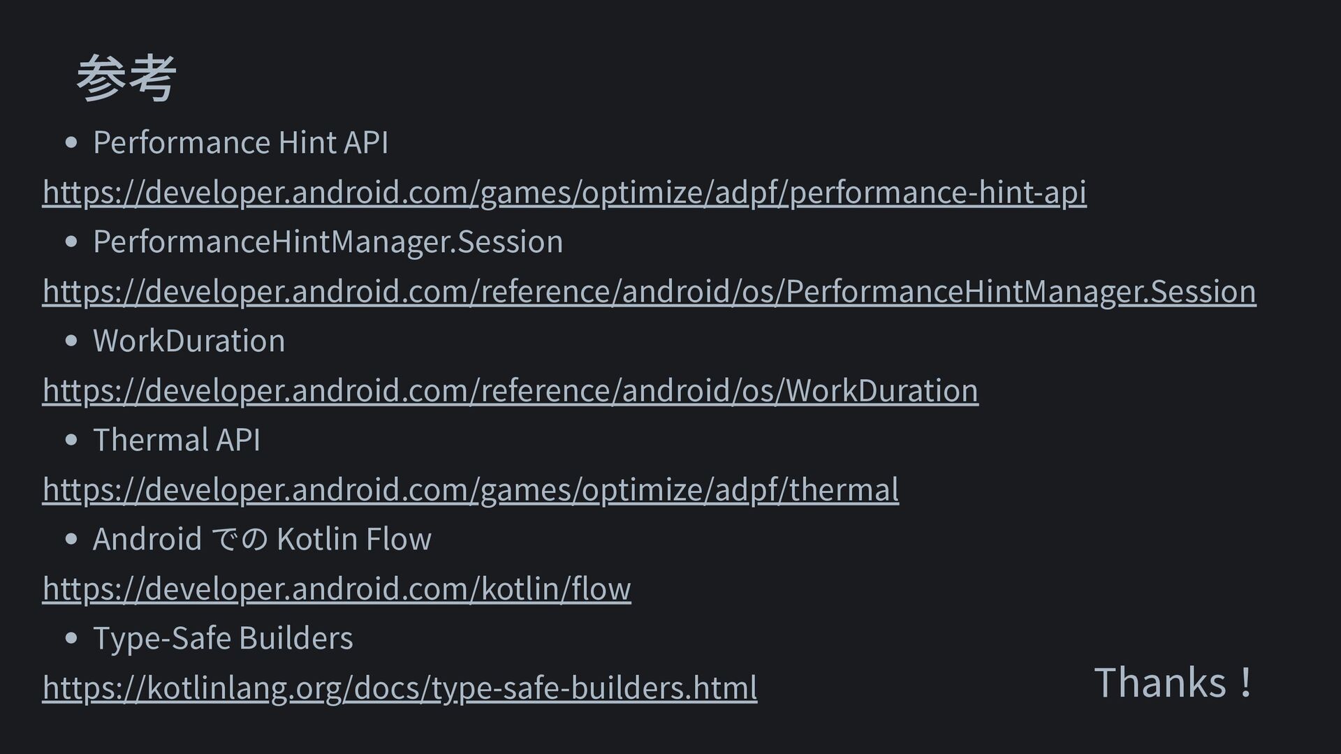The width and height of the screenshot is (1341, 754).
Task: Visit the kotlinlang type-safe-builders link
Action: (x=399, y=688)
